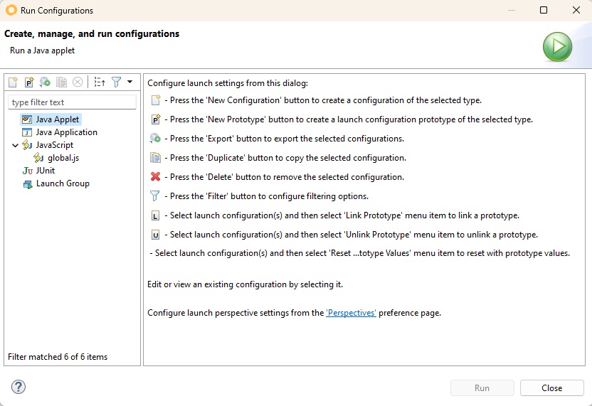Choose JUnit in the configuration list
The height and width of the screenshot is (406, 592).
45,171
